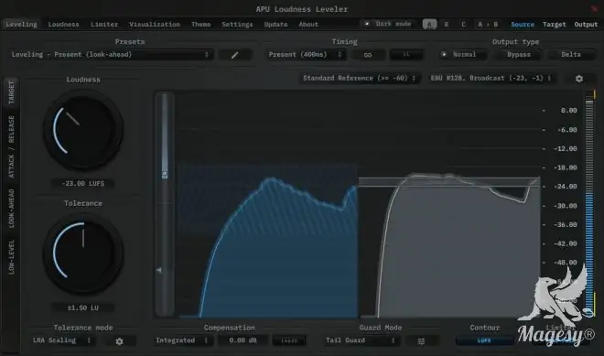Select Normal output type
Screen dimensions: 604x356
(x=462, y=55)
